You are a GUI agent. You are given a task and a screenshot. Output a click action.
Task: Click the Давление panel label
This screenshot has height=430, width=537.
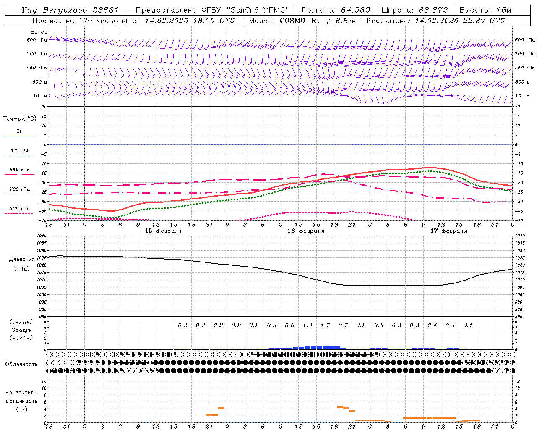(x=22, y=260)
